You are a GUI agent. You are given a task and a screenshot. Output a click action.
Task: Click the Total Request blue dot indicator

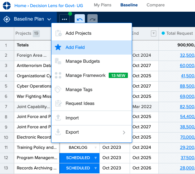163,33
